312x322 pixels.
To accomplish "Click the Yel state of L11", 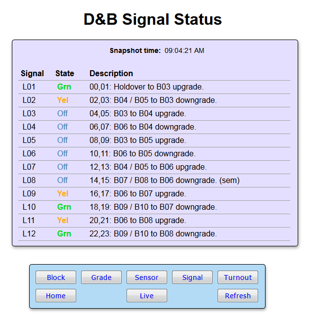I will point(63,220).
